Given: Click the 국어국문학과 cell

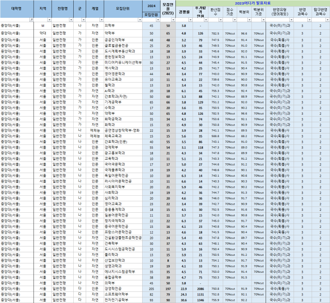Looking at the screenshot, I should click(x=123, y=165).
